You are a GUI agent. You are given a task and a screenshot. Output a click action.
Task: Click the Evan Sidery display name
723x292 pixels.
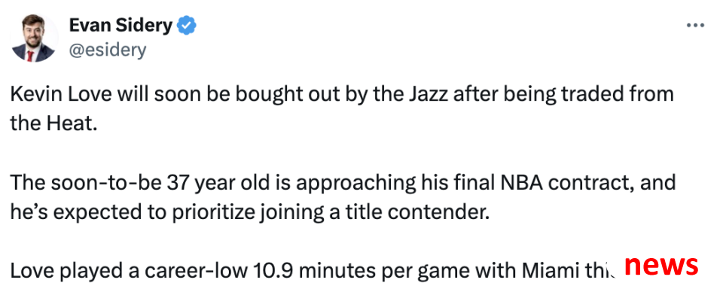pyautogui.click(x=120, y=26)
